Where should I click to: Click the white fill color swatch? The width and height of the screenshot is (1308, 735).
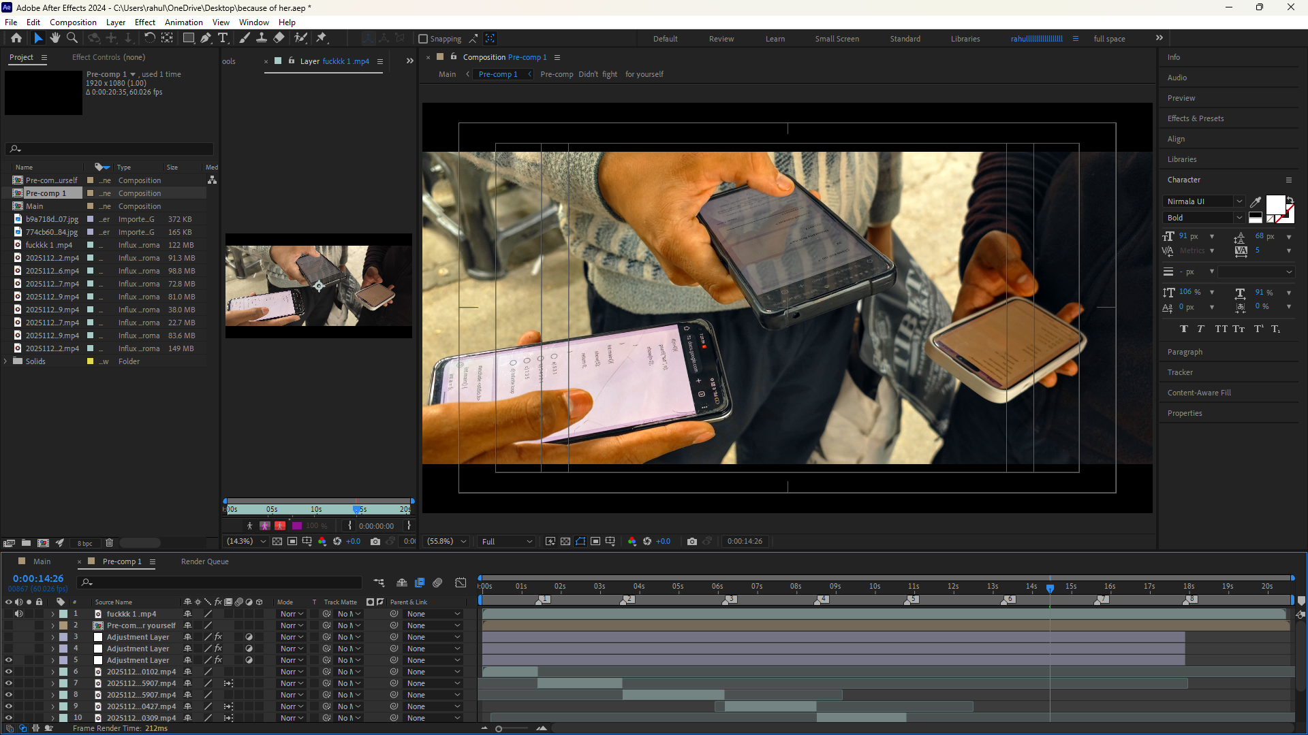tap(1275, 205)
